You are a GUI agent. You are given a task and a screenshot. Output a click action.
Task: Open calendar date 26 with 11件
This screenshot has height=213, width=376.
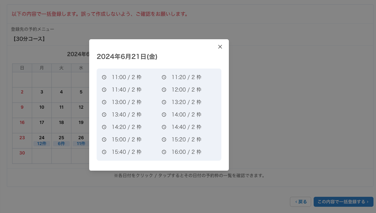pyautogui.click(x=81, y=141)
